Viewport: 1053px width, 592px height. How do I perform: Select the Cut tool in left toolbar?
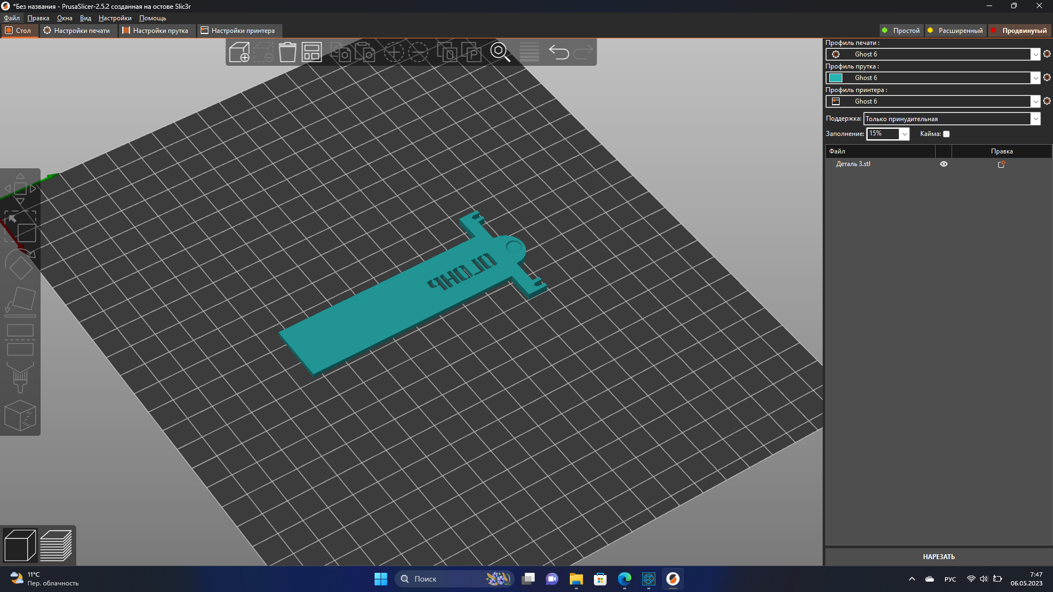[x=20, y=339]
